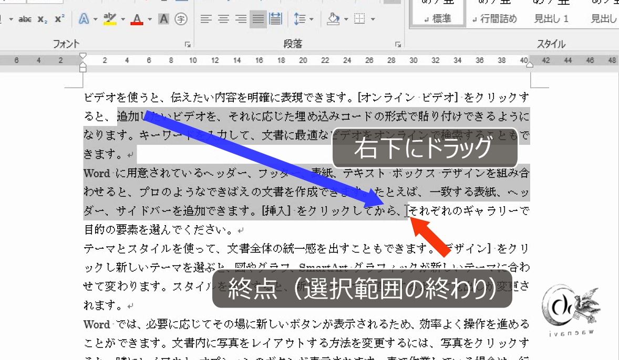619x360 pixels.
Task: Open the underline style dropdown arrow
Action: coord(11,19)
